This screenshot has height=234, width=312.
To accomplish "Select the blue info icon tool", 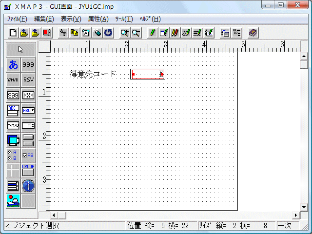I will coord(28,186).
